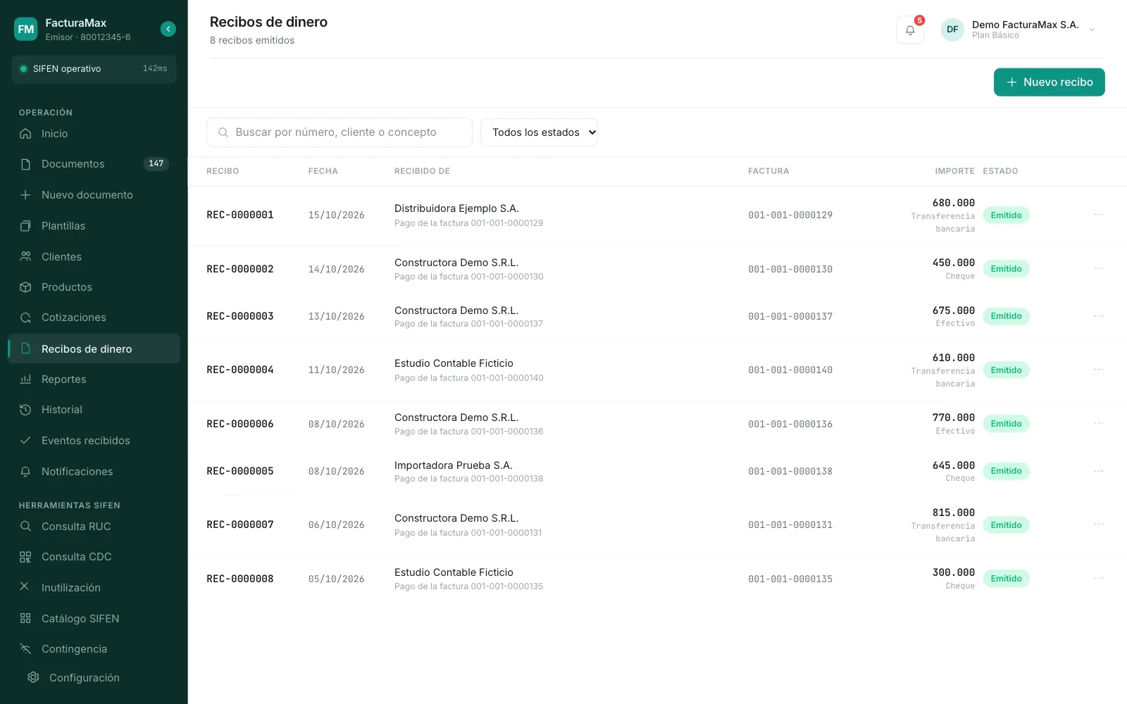
Task: Open the Todos los estados dropdown
Action: [539, 132]
